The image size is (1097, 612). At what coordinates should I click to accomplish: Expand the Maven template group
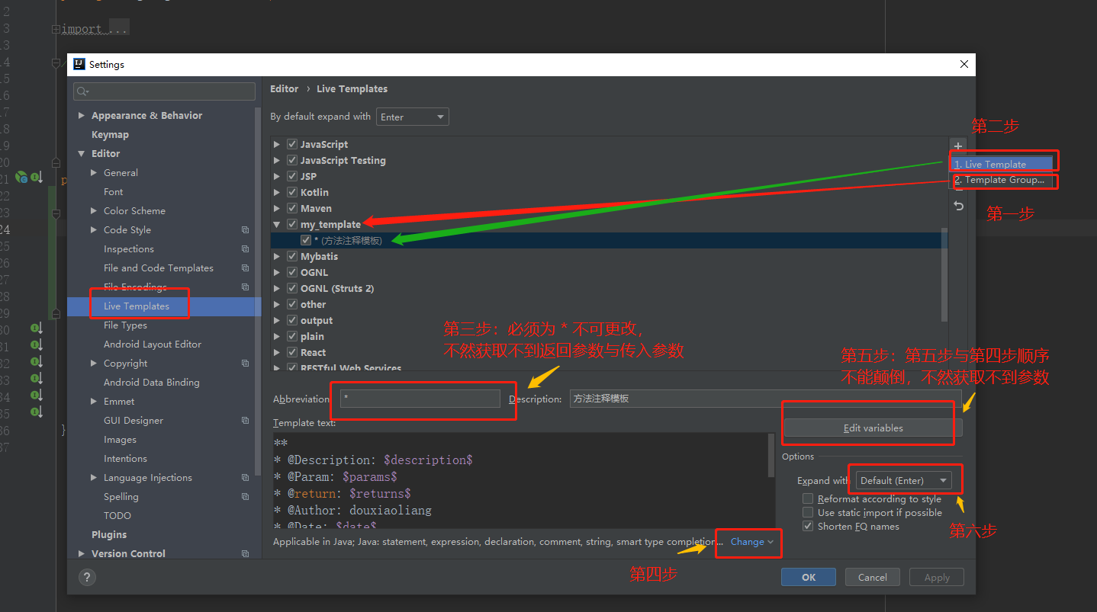(278, 209)
